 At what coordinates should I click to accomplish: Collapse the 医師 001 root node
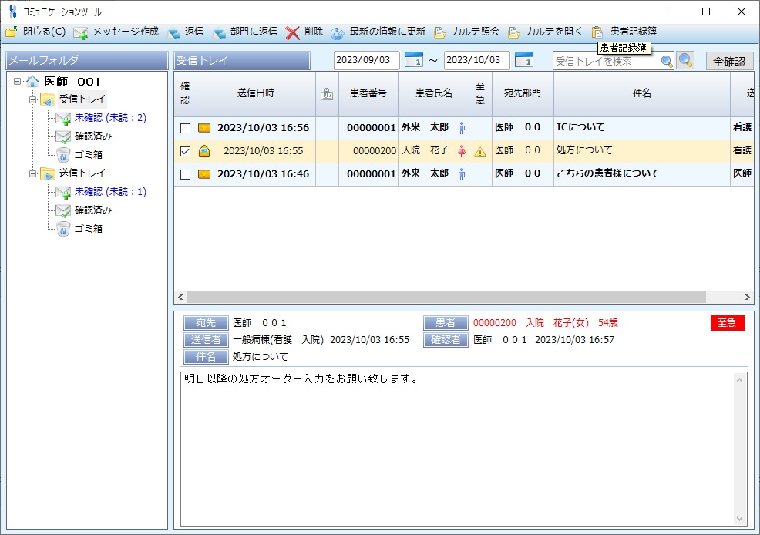(18, 81)
